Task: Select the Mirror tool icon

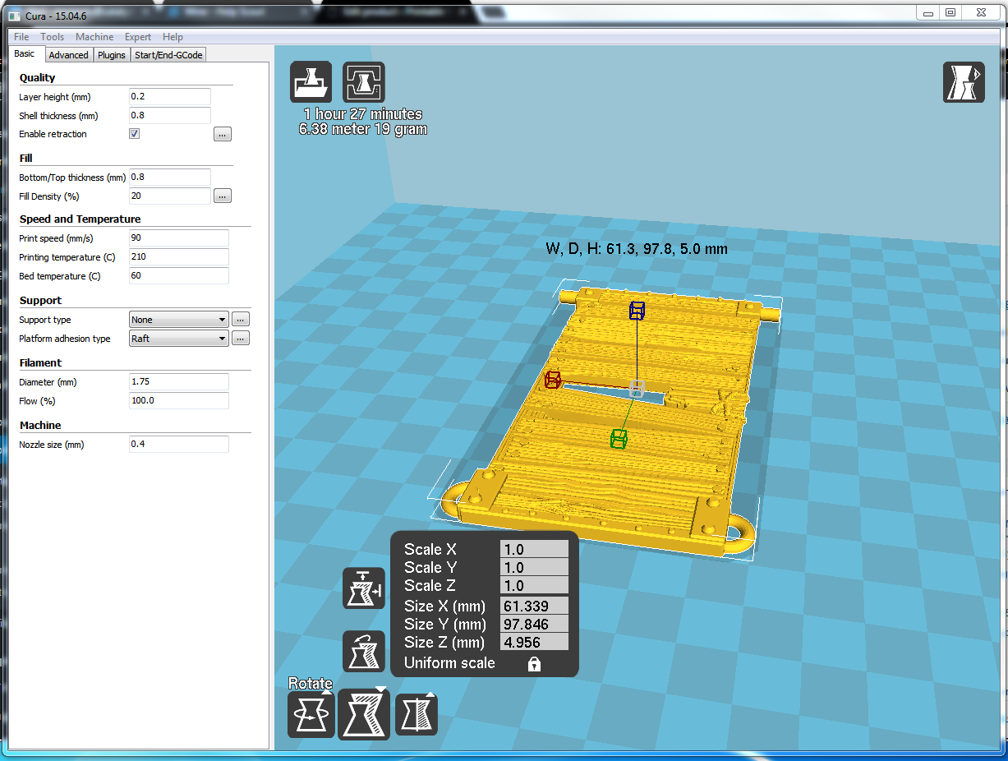Action: pyautogui.click(x=417, y=714)
